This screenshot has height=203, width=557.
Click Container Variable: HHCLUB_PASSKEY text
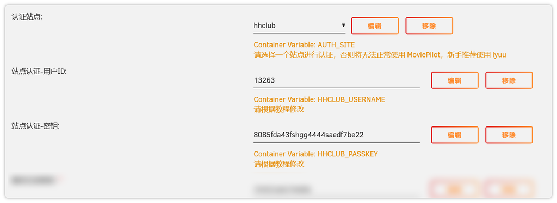coord(316,154)
